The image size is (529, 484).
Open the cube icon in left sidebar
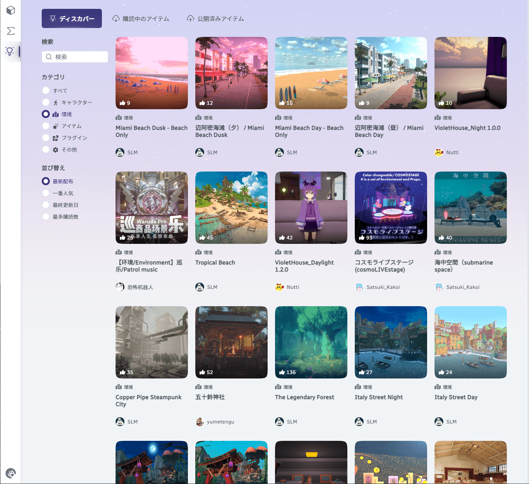click(x=11, y=10)
